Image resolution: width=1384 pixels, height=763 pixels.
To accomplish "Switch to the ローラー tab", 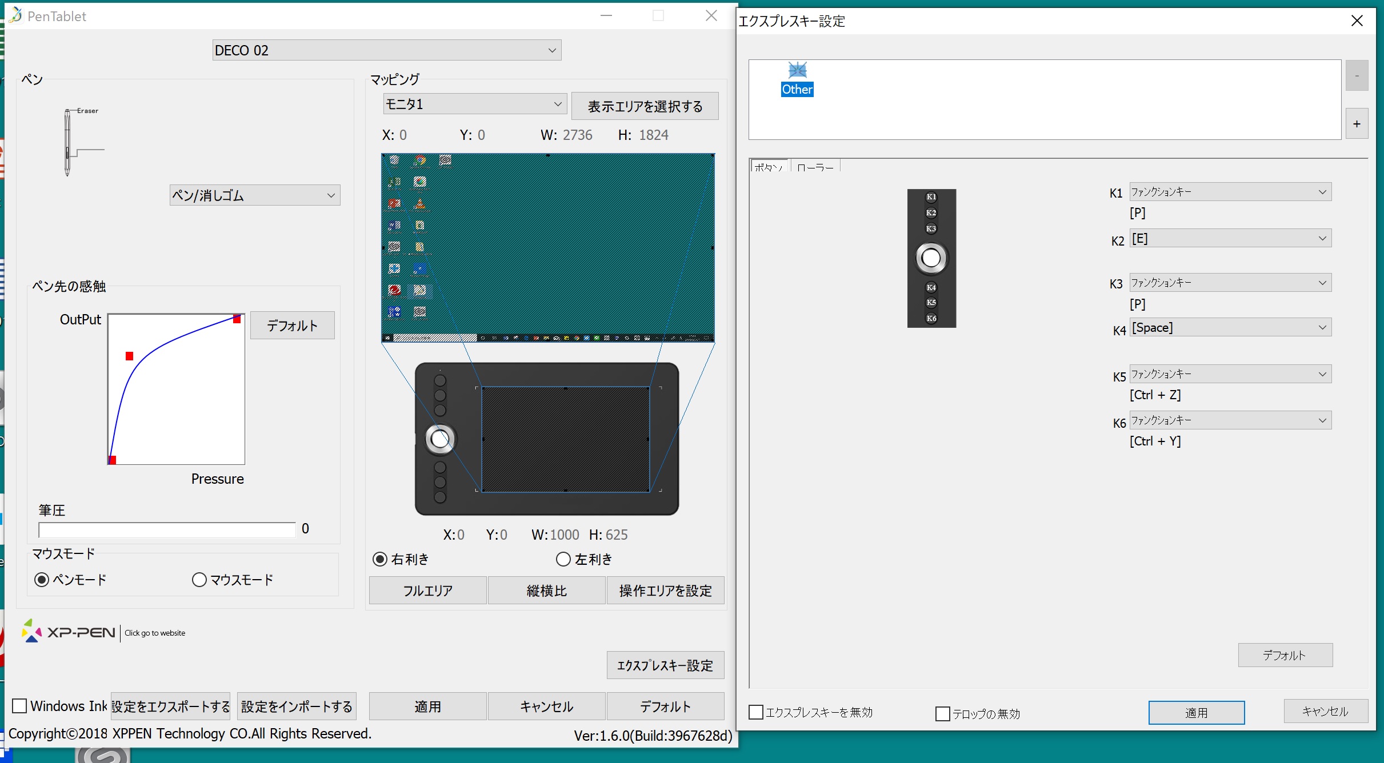I will (x=815, y=167).
